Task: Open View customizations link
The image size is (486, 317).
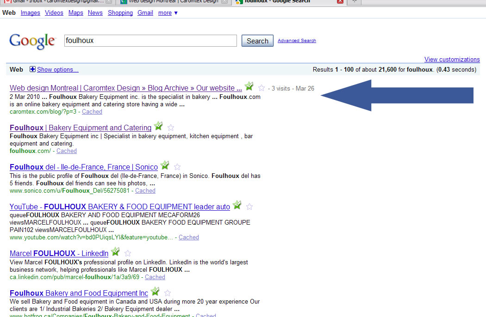Action: (452, 60)
